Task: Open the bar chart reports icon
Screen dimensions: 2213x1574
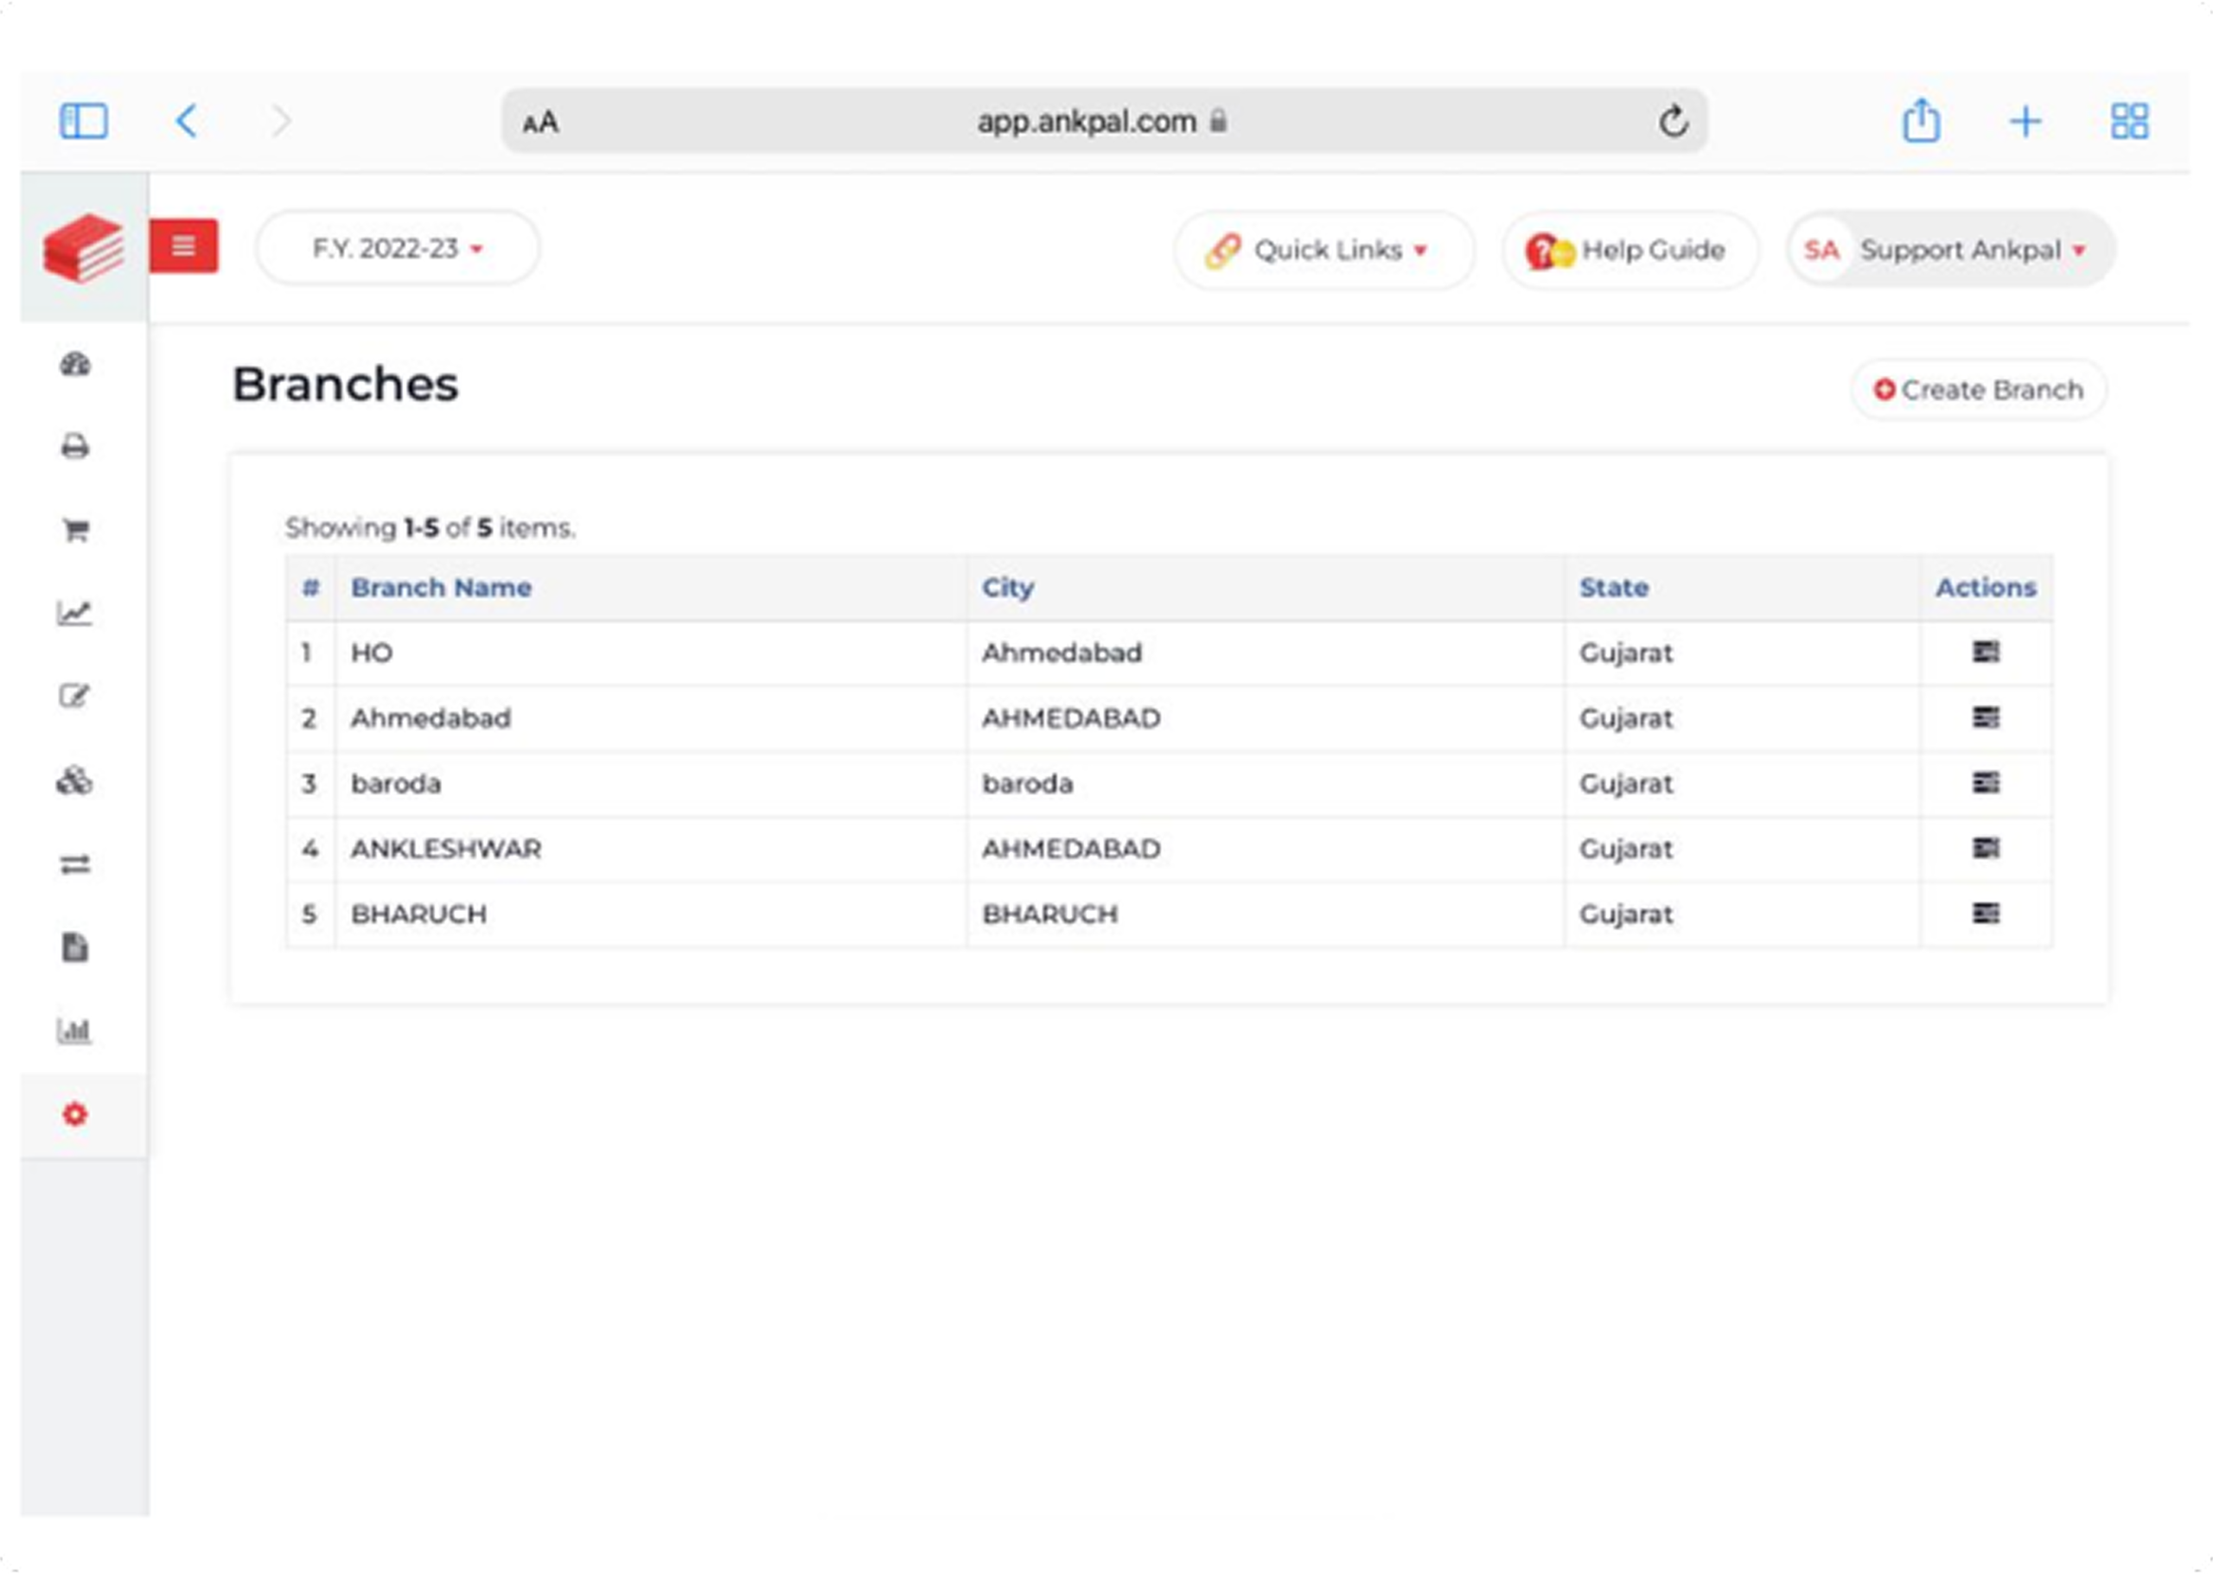Action: 74,1030
